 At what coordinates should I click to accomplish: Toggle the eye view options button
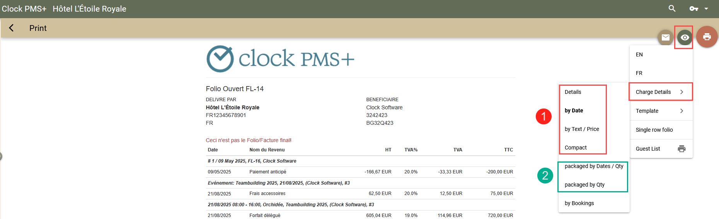point(685,37)
